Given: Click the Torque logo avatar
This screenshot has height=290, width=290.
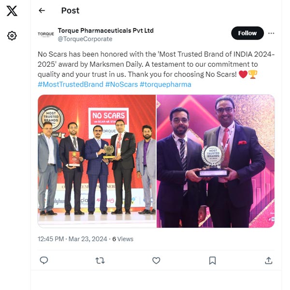Looking at the screenshot, I should pos(46,34).
